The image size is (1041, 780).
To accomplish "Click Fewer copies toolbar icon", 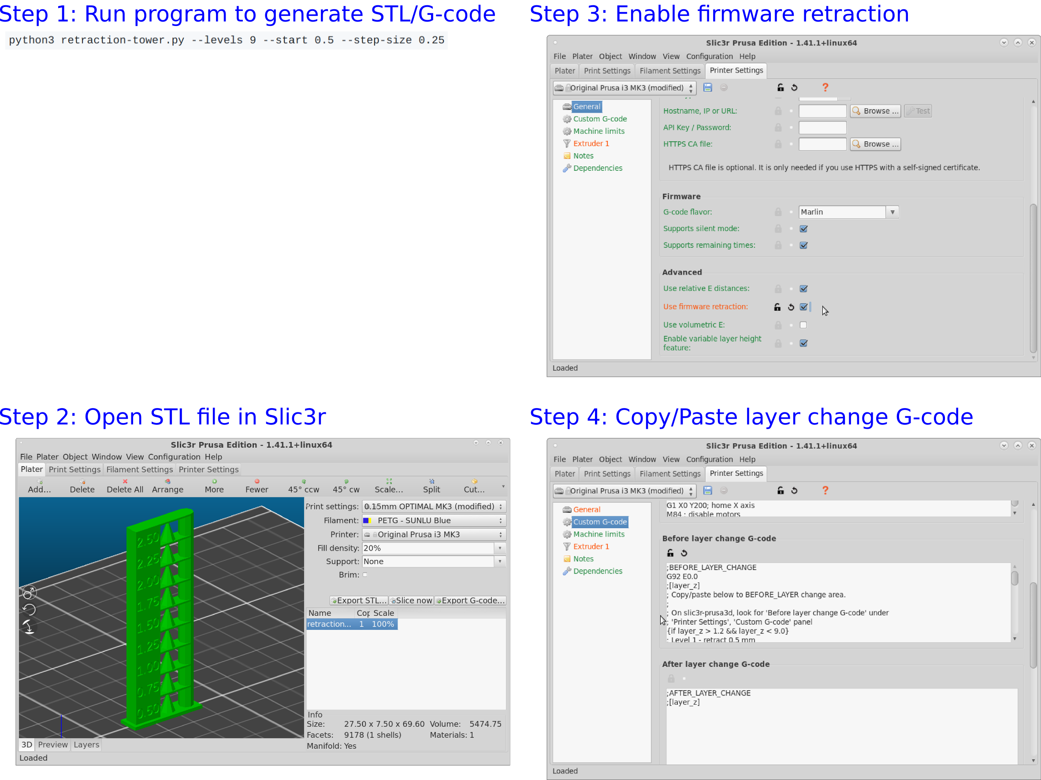I will 257,482.
